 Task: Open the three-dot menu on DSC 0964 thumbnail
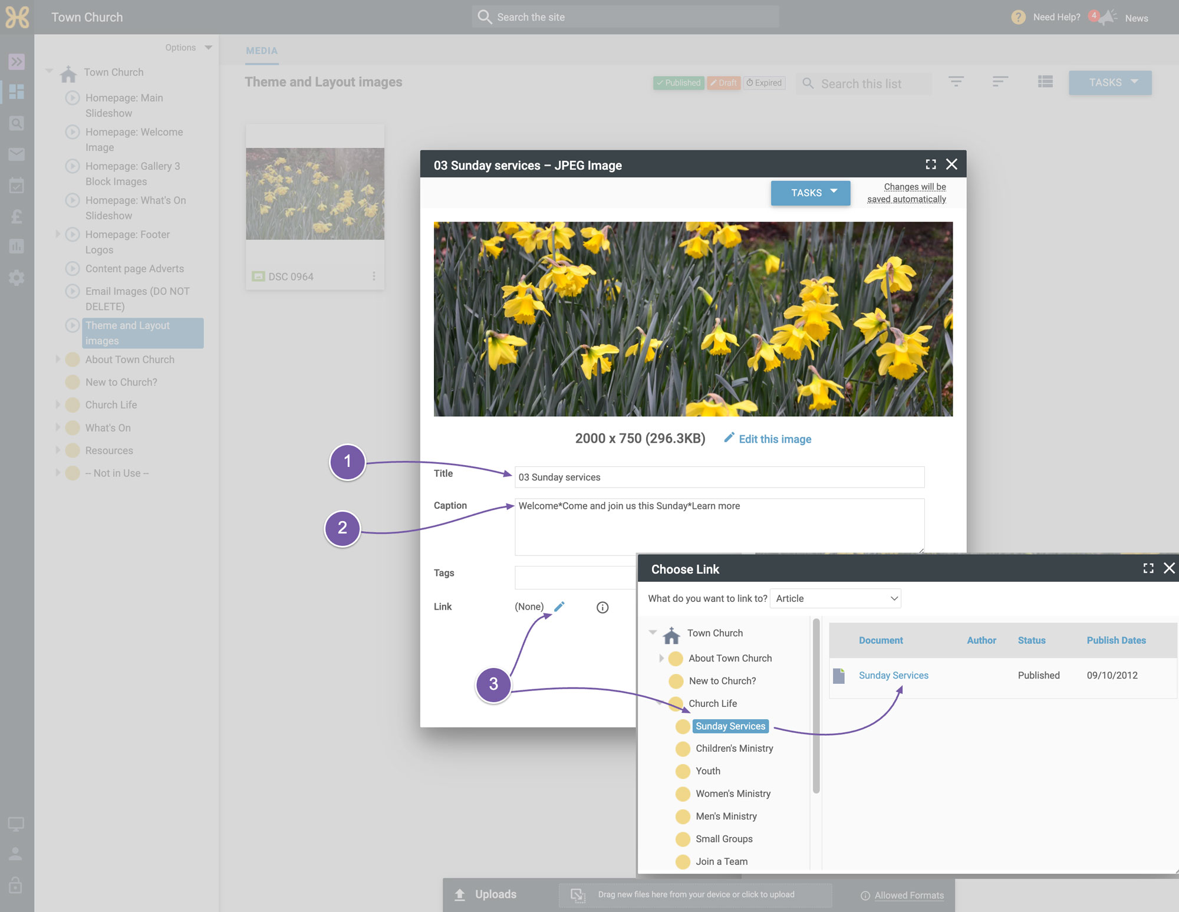374,276
